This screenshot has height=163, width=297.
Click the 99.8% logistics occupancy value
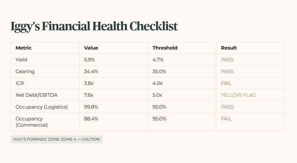91,107
